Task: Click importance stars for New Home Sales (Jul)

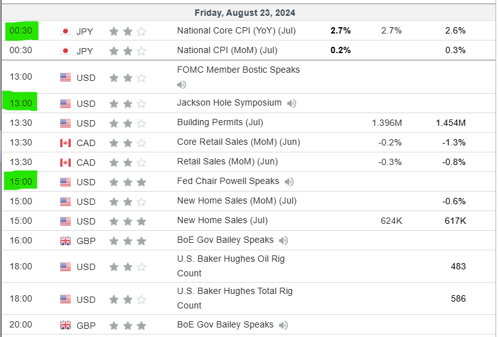Action: pos(127,222)
